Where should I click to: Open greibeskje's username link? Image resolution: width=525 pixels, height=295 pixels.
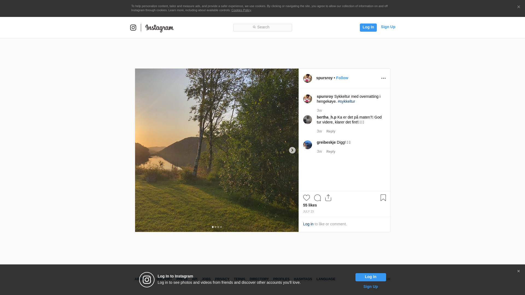[326, 142]
